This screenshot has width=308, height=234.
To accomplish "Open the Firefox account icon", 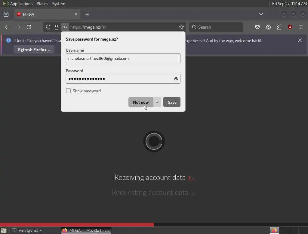I will click(x=268, y=27).
